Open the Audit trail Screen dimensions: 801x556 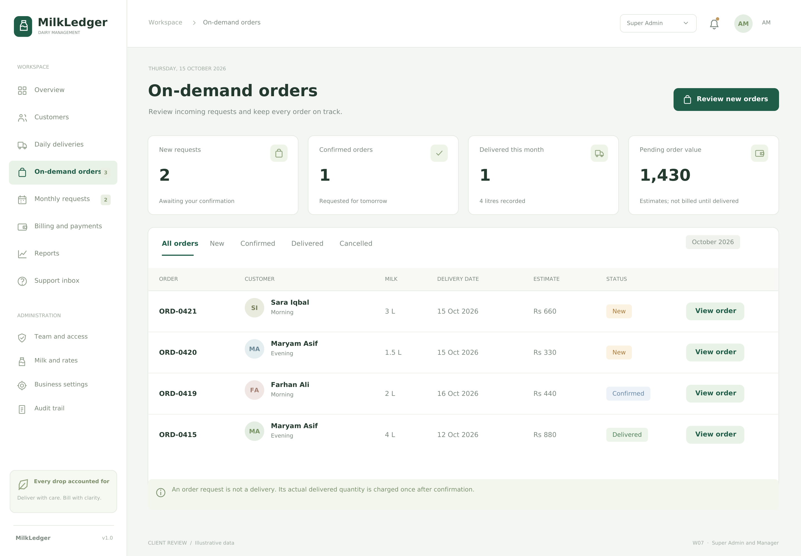click(63, 409)
